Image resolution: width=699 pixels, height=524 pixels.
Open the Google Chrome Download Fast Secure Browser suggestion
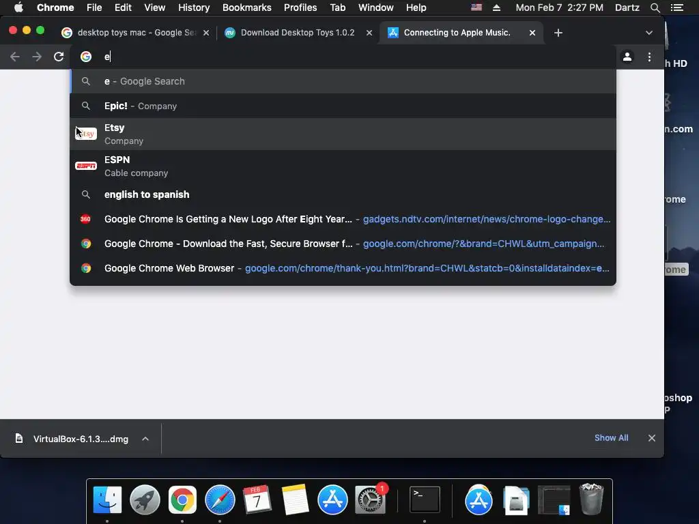click(343, 244)
